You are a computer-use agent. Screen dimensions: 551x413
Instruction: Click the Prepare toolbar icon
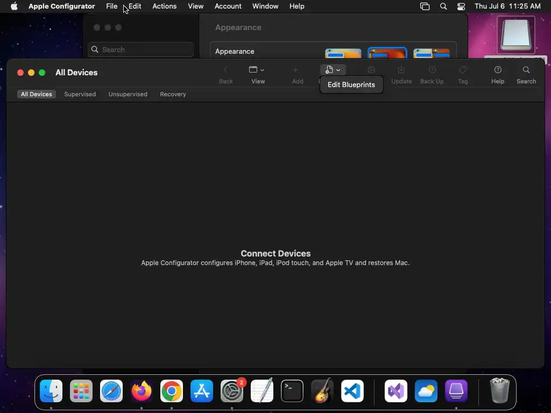pyautogui.click(x=371, y=70)
